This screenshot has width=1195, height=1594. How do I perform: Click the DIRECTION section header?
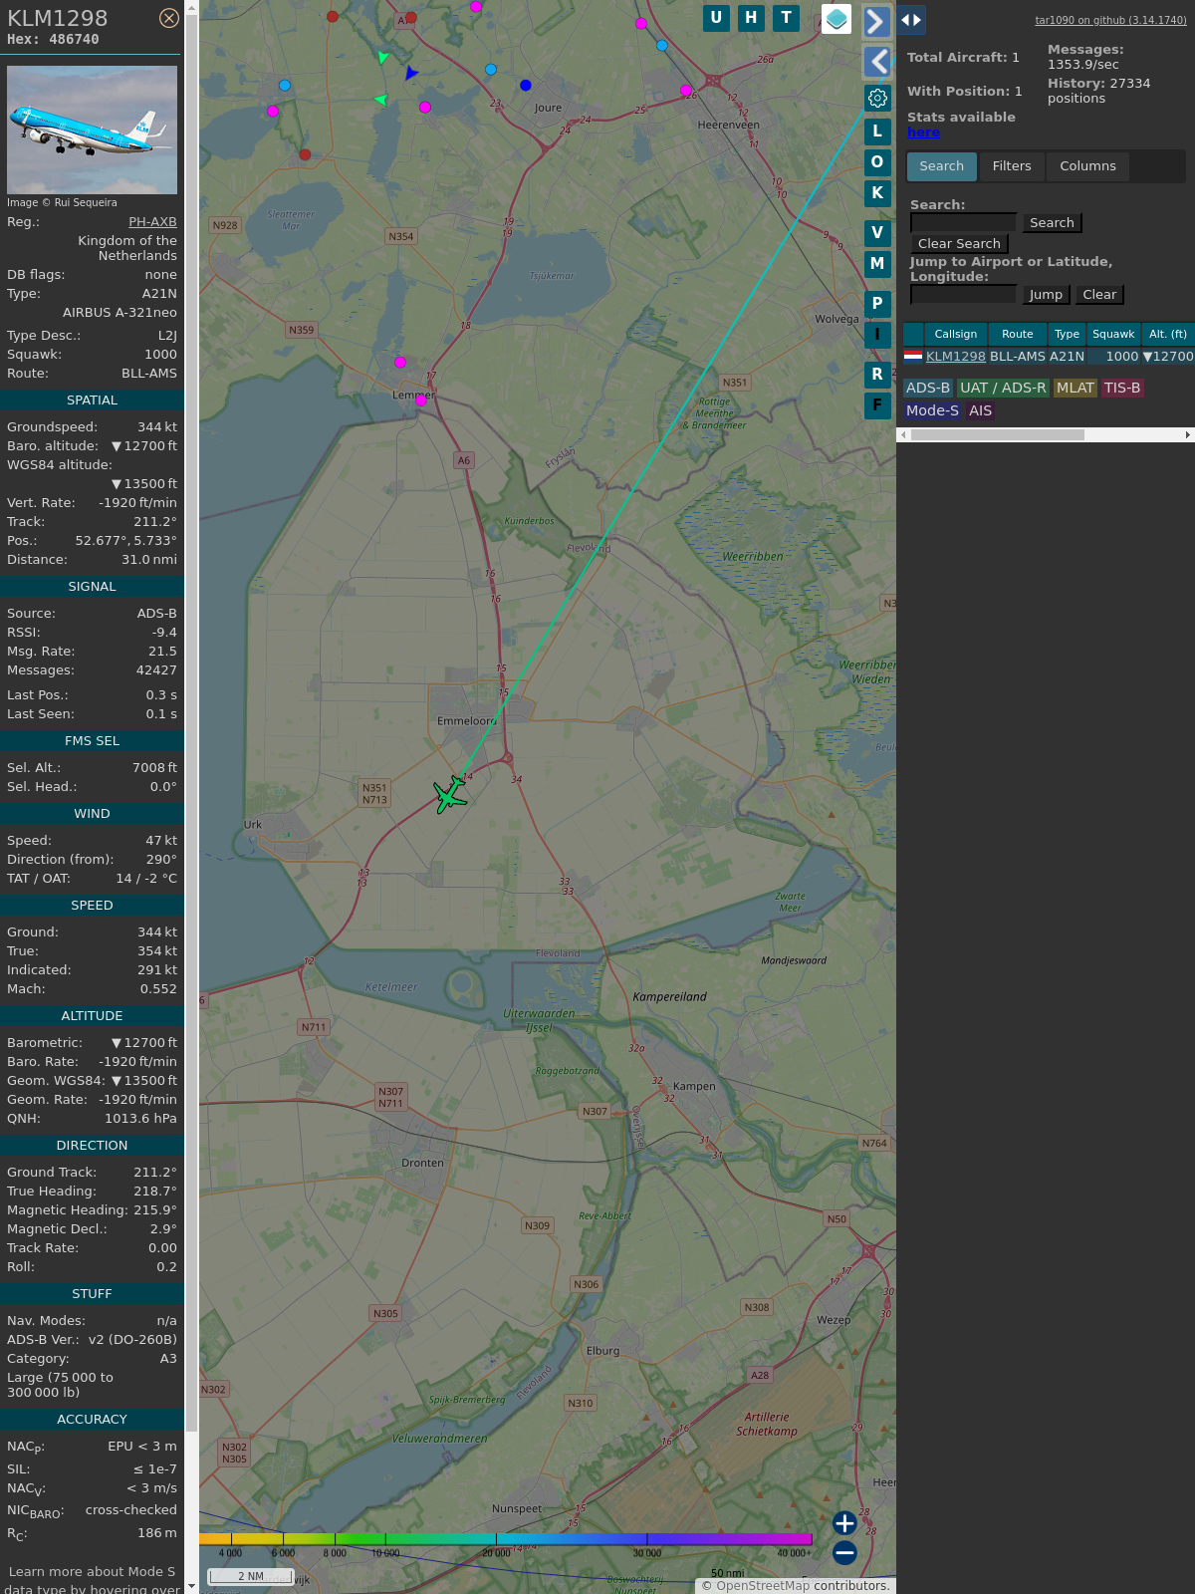pos(92,1146)
